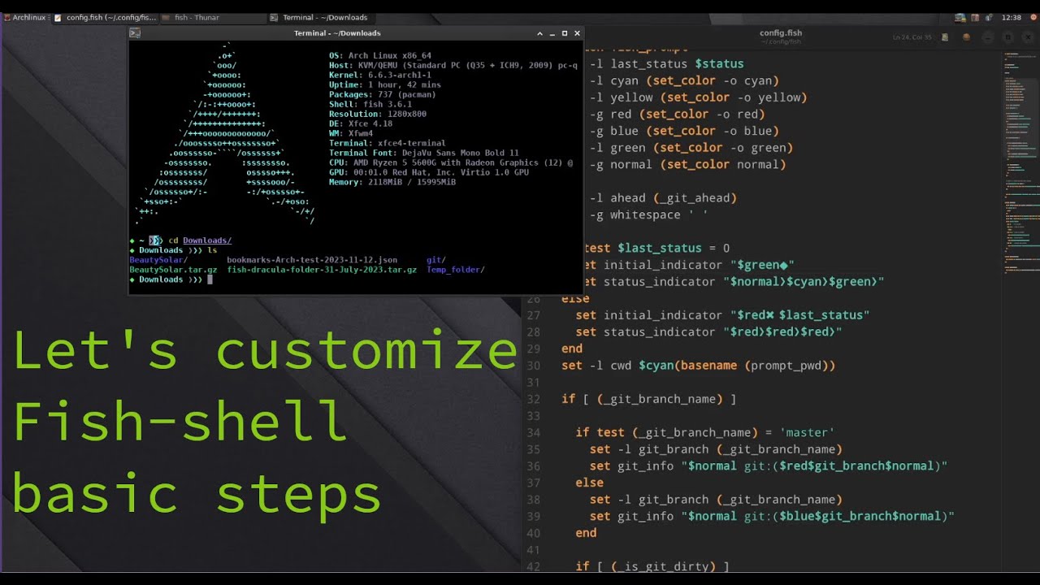Switch to fish - Thunar taskbar window
This screenshot has width=1040, height=585.
[212, 17]
